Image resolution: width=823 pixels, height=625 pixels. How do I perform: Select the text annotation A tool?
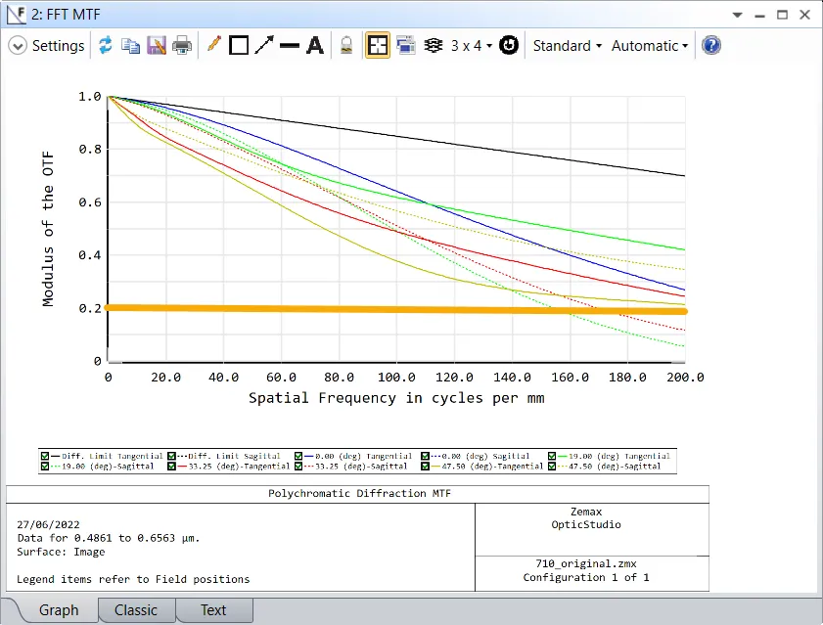pyautogui.click(x=314, y=46)
